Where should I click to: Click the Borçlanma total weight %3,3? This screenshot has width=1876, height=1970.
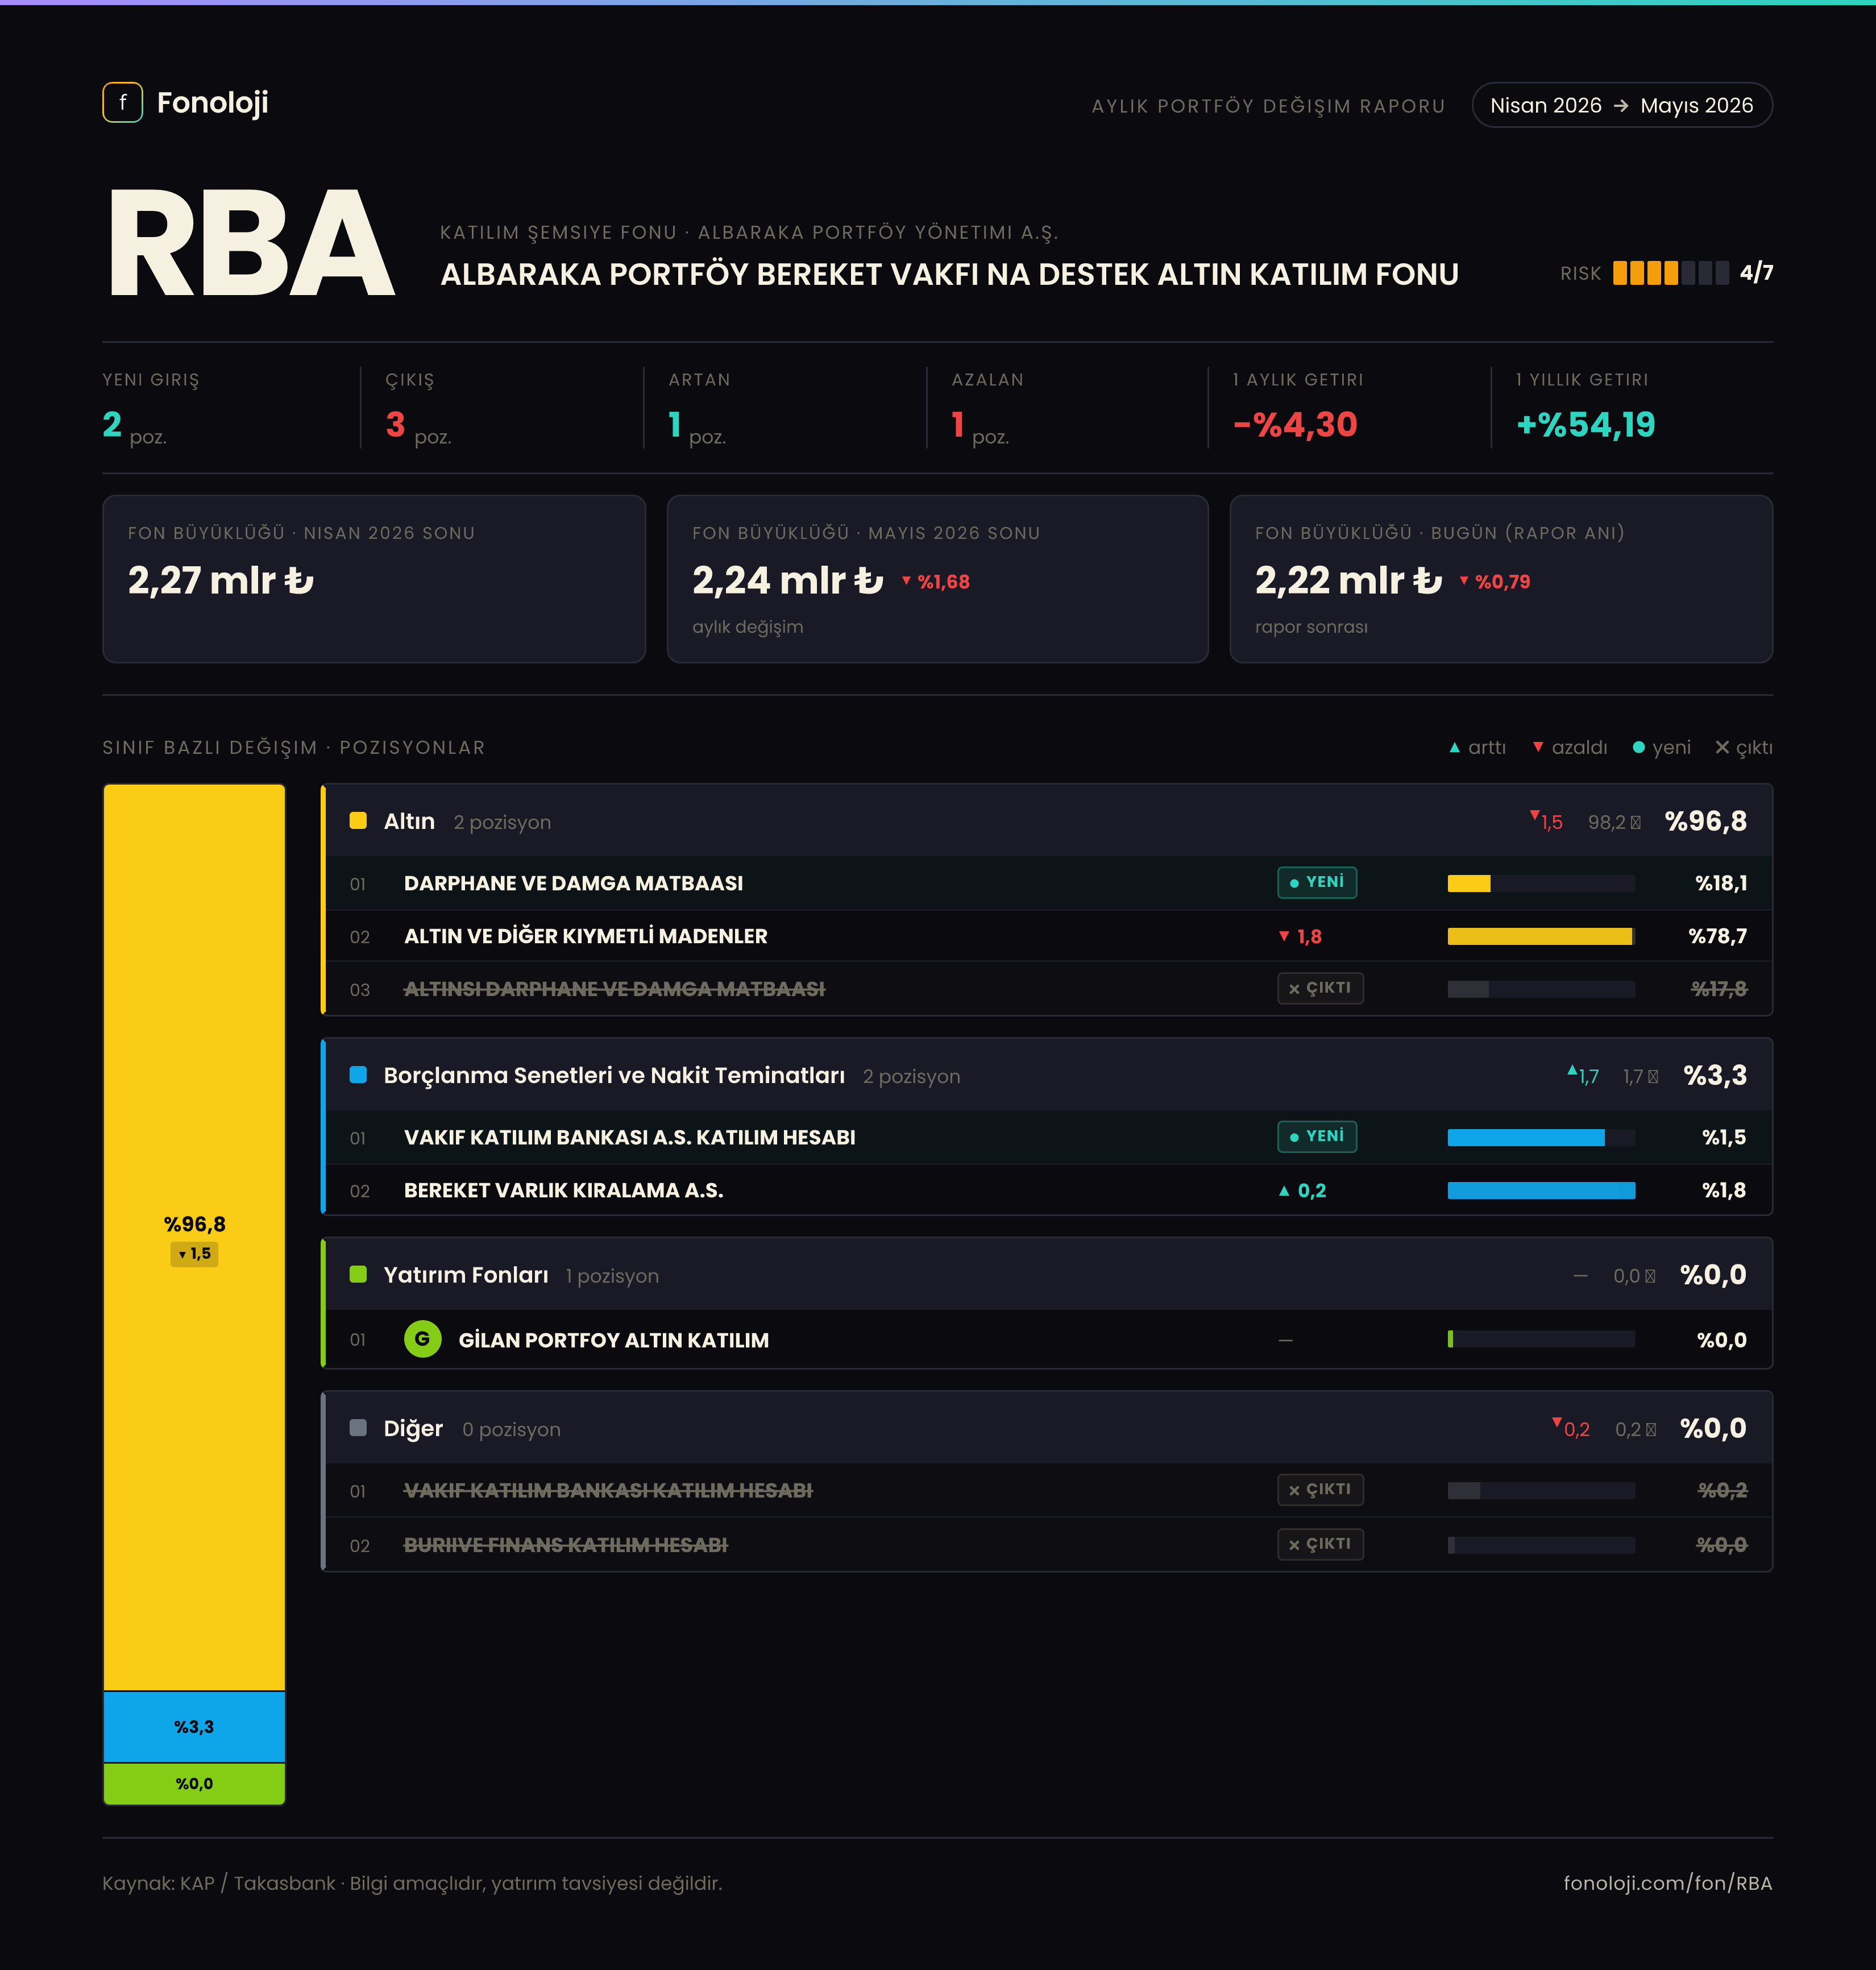(1715, 1075)
